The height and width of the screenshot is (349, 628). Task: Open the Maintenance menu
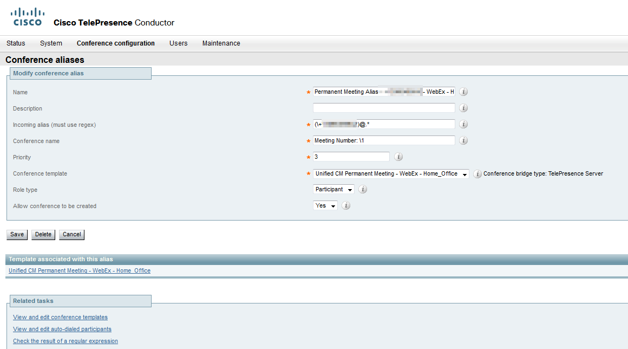(221, 43)
